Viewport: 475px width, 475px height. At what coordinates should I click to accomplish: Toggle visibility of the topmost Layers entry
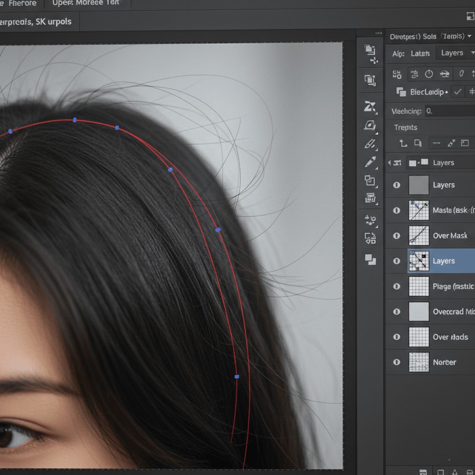coord(396,185)
